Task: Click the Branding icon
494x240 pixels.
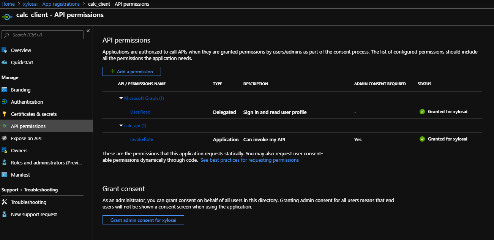Action: click(x=5, y=90)
